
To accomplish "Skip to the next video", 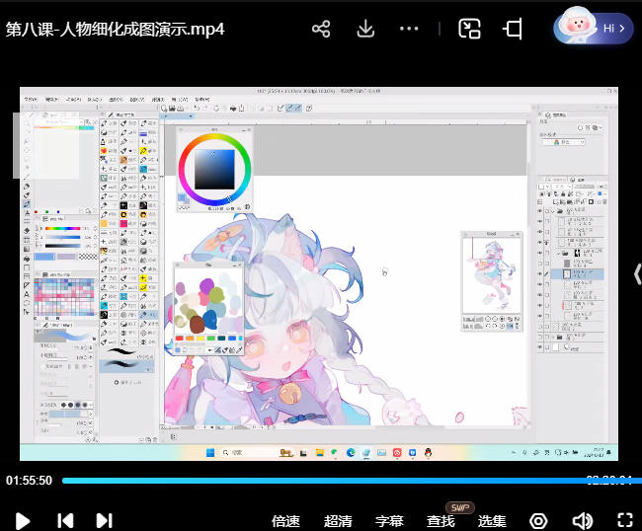I will 104,520.
